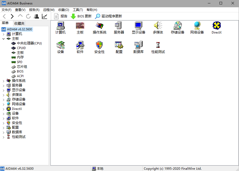Select 中央处理器(CPU) in the tree
Image resolution: width=239 pixels, height=171 pixels.
29,43
